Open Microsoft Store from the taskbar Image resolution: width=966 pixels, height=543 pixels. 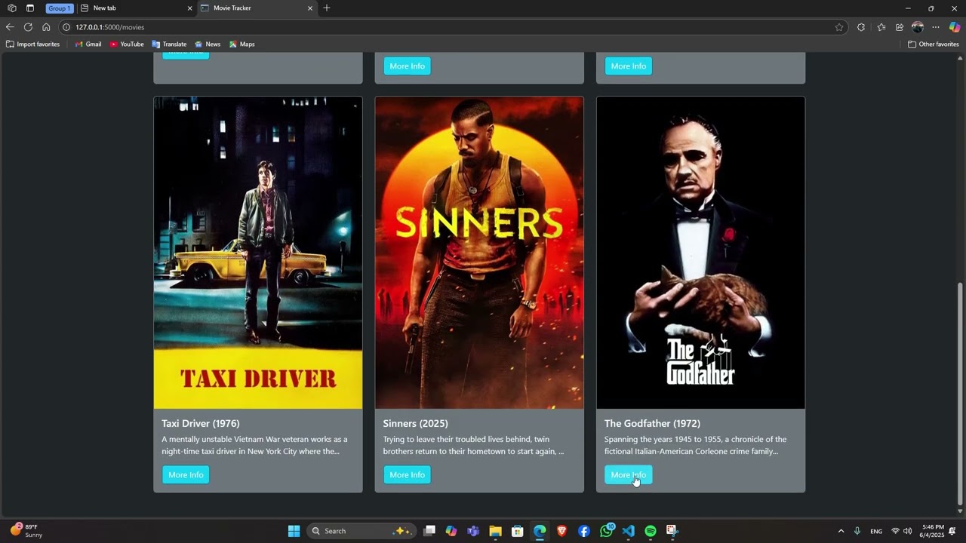(518, 531)
